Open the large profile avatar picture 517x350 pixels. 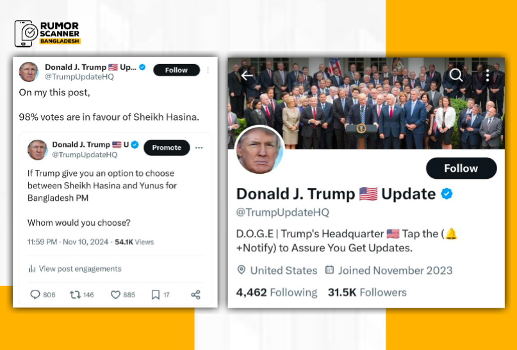(x=259, y=150)
